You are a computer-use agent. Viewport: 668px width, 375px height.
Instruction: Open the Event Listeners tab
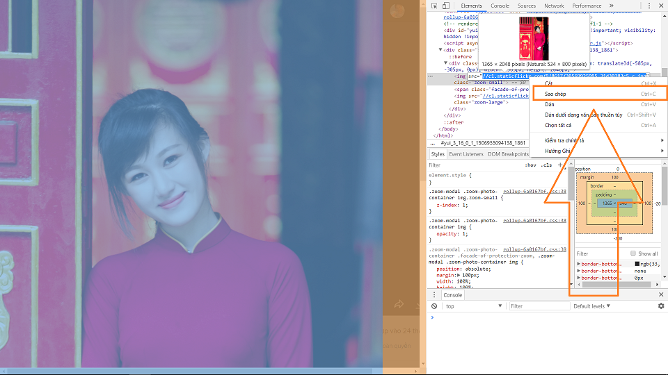[x=466, y=154]
